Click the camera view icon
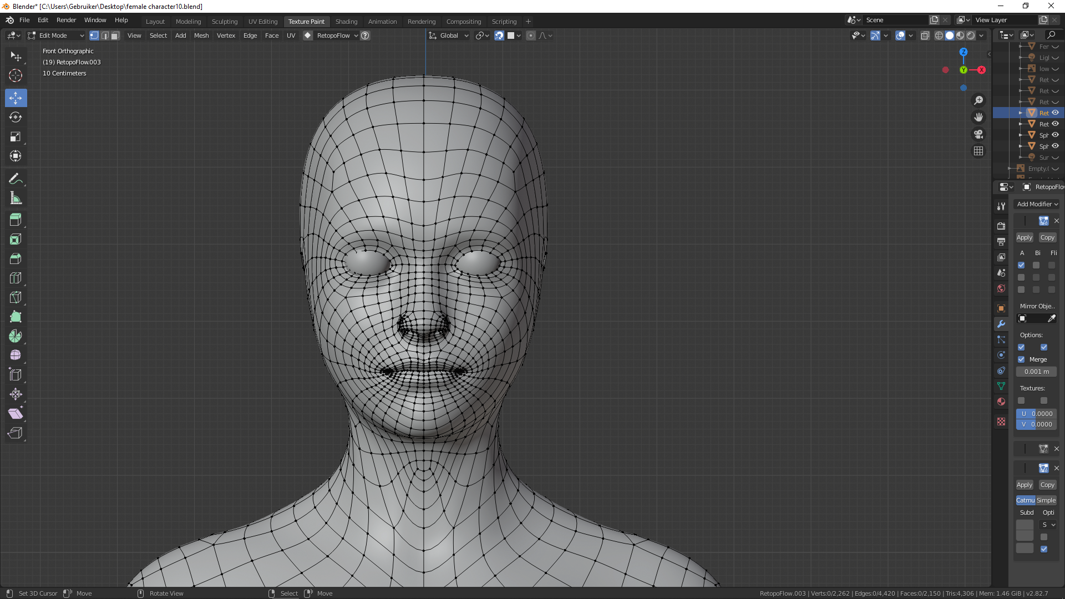 (x=978, y=134)
